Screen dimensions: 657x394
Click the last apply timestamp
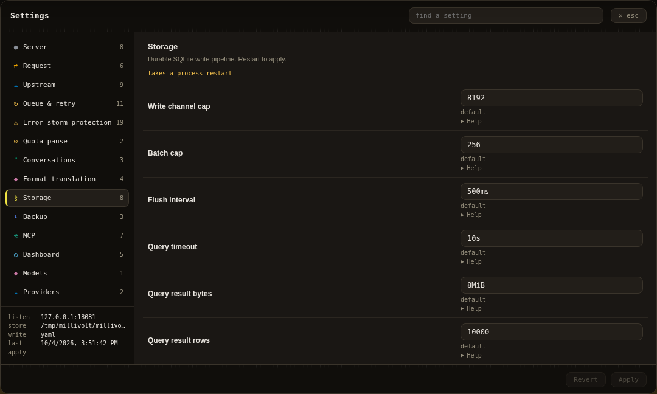(x=79, y=344)
